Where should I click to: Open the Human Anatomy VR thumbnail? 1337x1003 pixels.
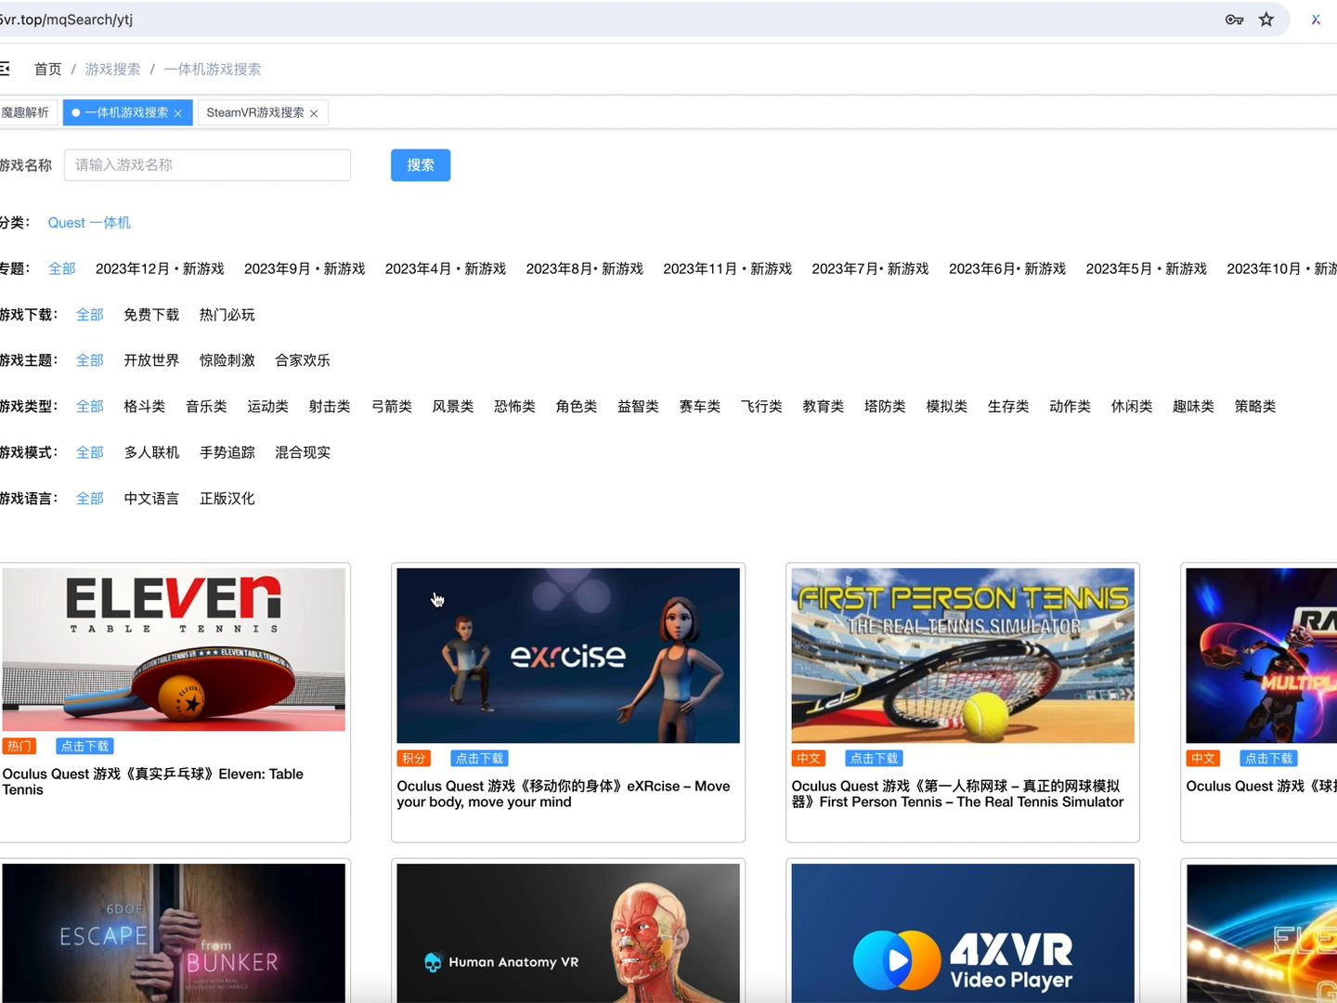pyautogui.click(x=568, y=933)
